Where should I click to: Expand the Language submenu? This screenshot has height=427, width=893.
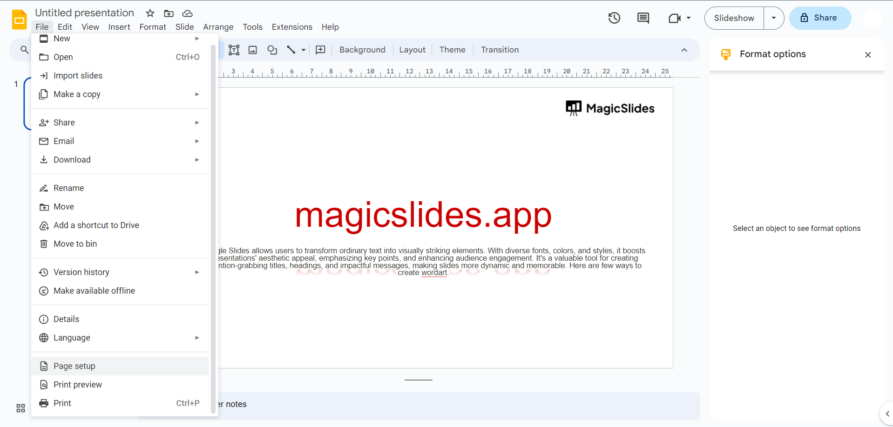(x=197, y=338)
